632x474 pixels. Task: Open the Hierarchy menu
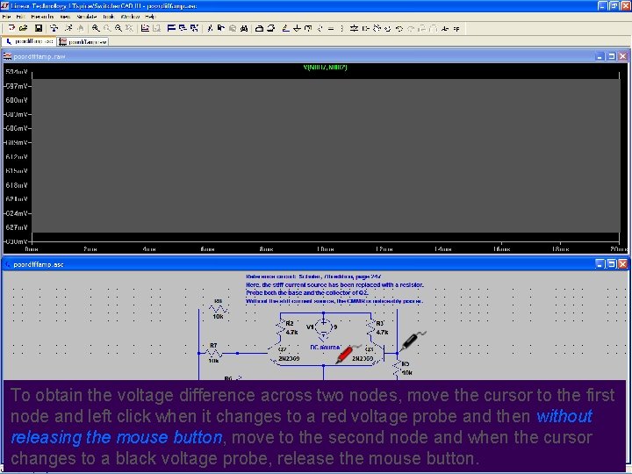42,17
